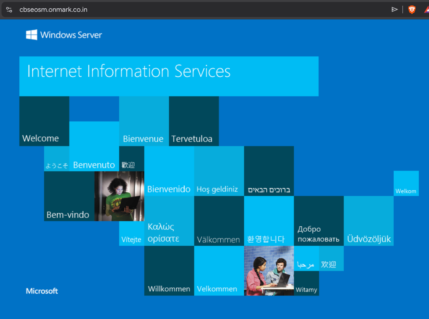Click the Tervetuloa tile
Viewport: 429px width, 319px height.
click(x=194, y=121)
